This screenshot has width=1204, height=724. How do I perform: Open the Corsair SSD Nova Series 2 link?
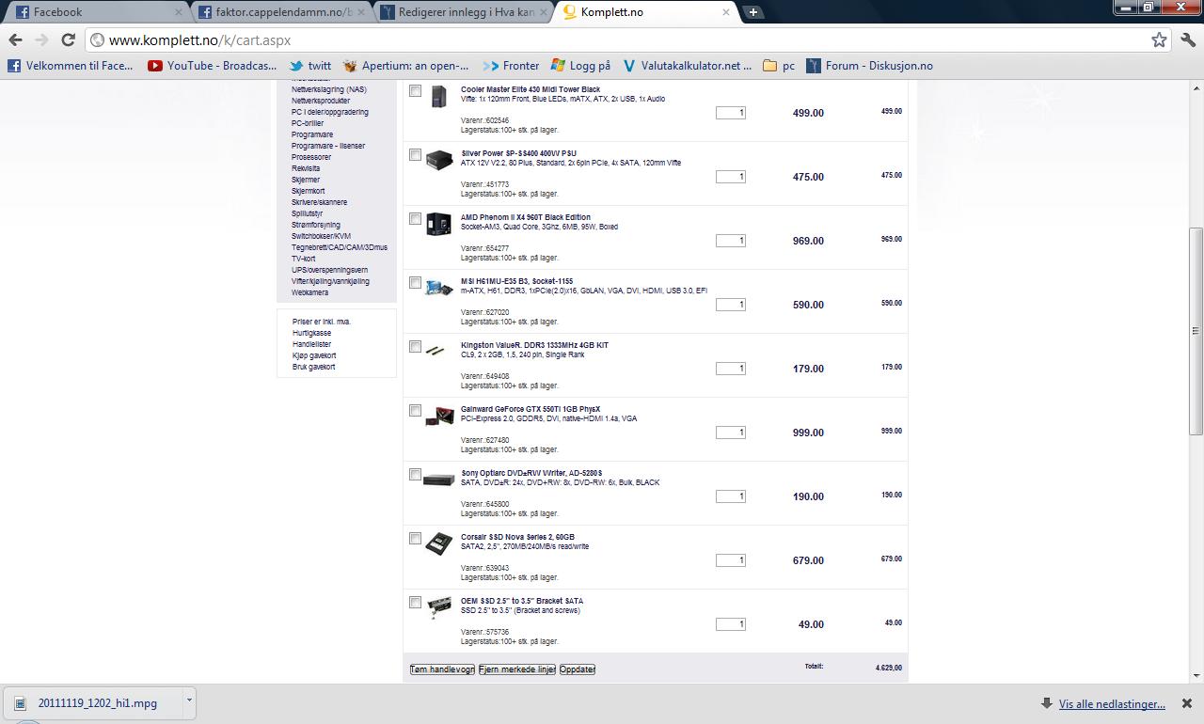click(x=517, y=537)
